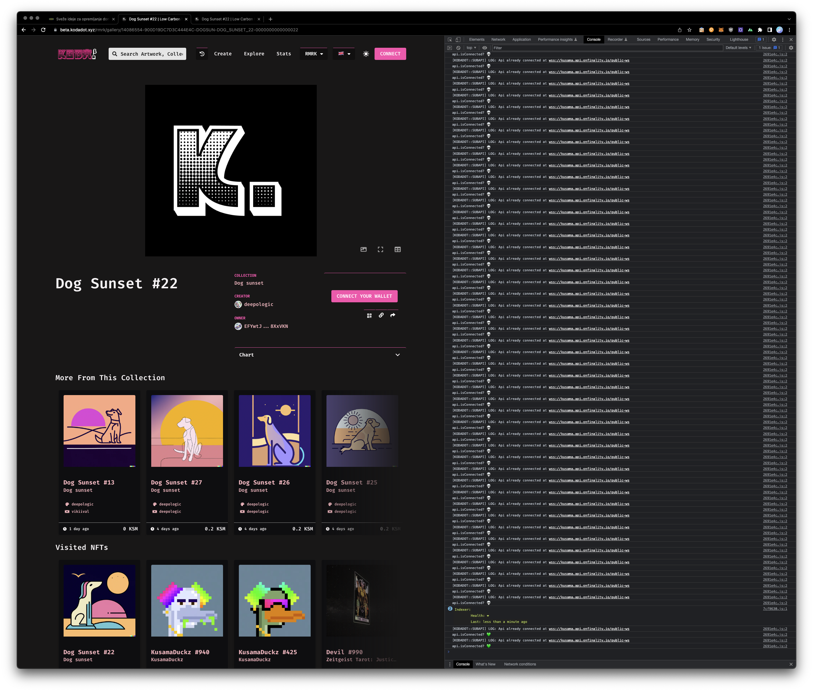
Task: Open the history icon in the navbar
Action: pyautogui.click(x=202, y=54)
